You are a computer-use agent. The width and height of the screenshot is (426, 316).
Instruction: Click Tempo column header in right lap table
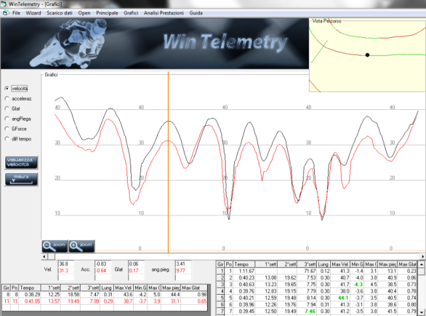click(x=244, y=264)
